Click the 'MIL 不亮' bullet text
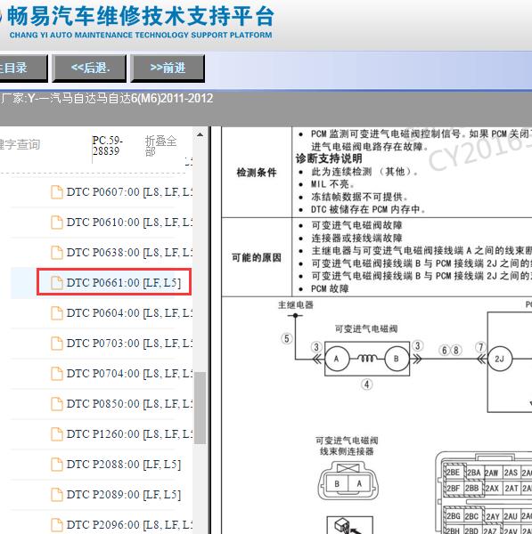 332,184
